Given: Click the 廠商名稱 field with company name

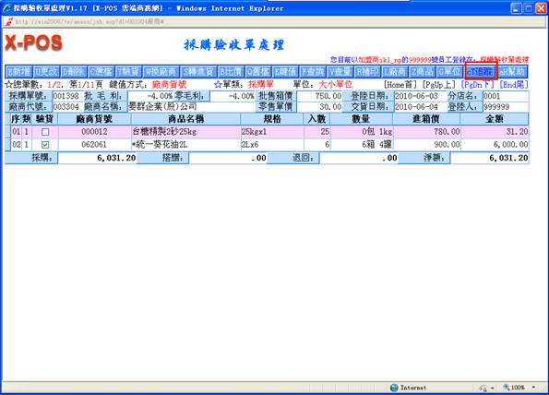Looking at the screenshot, I should pyautogui.click(x=192, y=106).
